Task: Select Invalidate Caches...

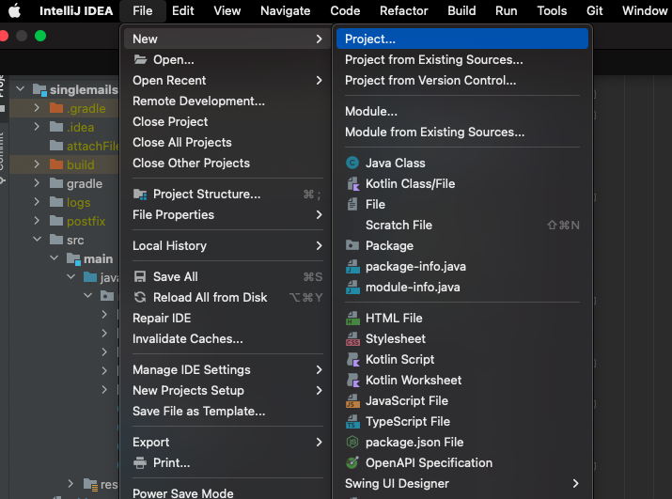Action: [x=227, y=338]
